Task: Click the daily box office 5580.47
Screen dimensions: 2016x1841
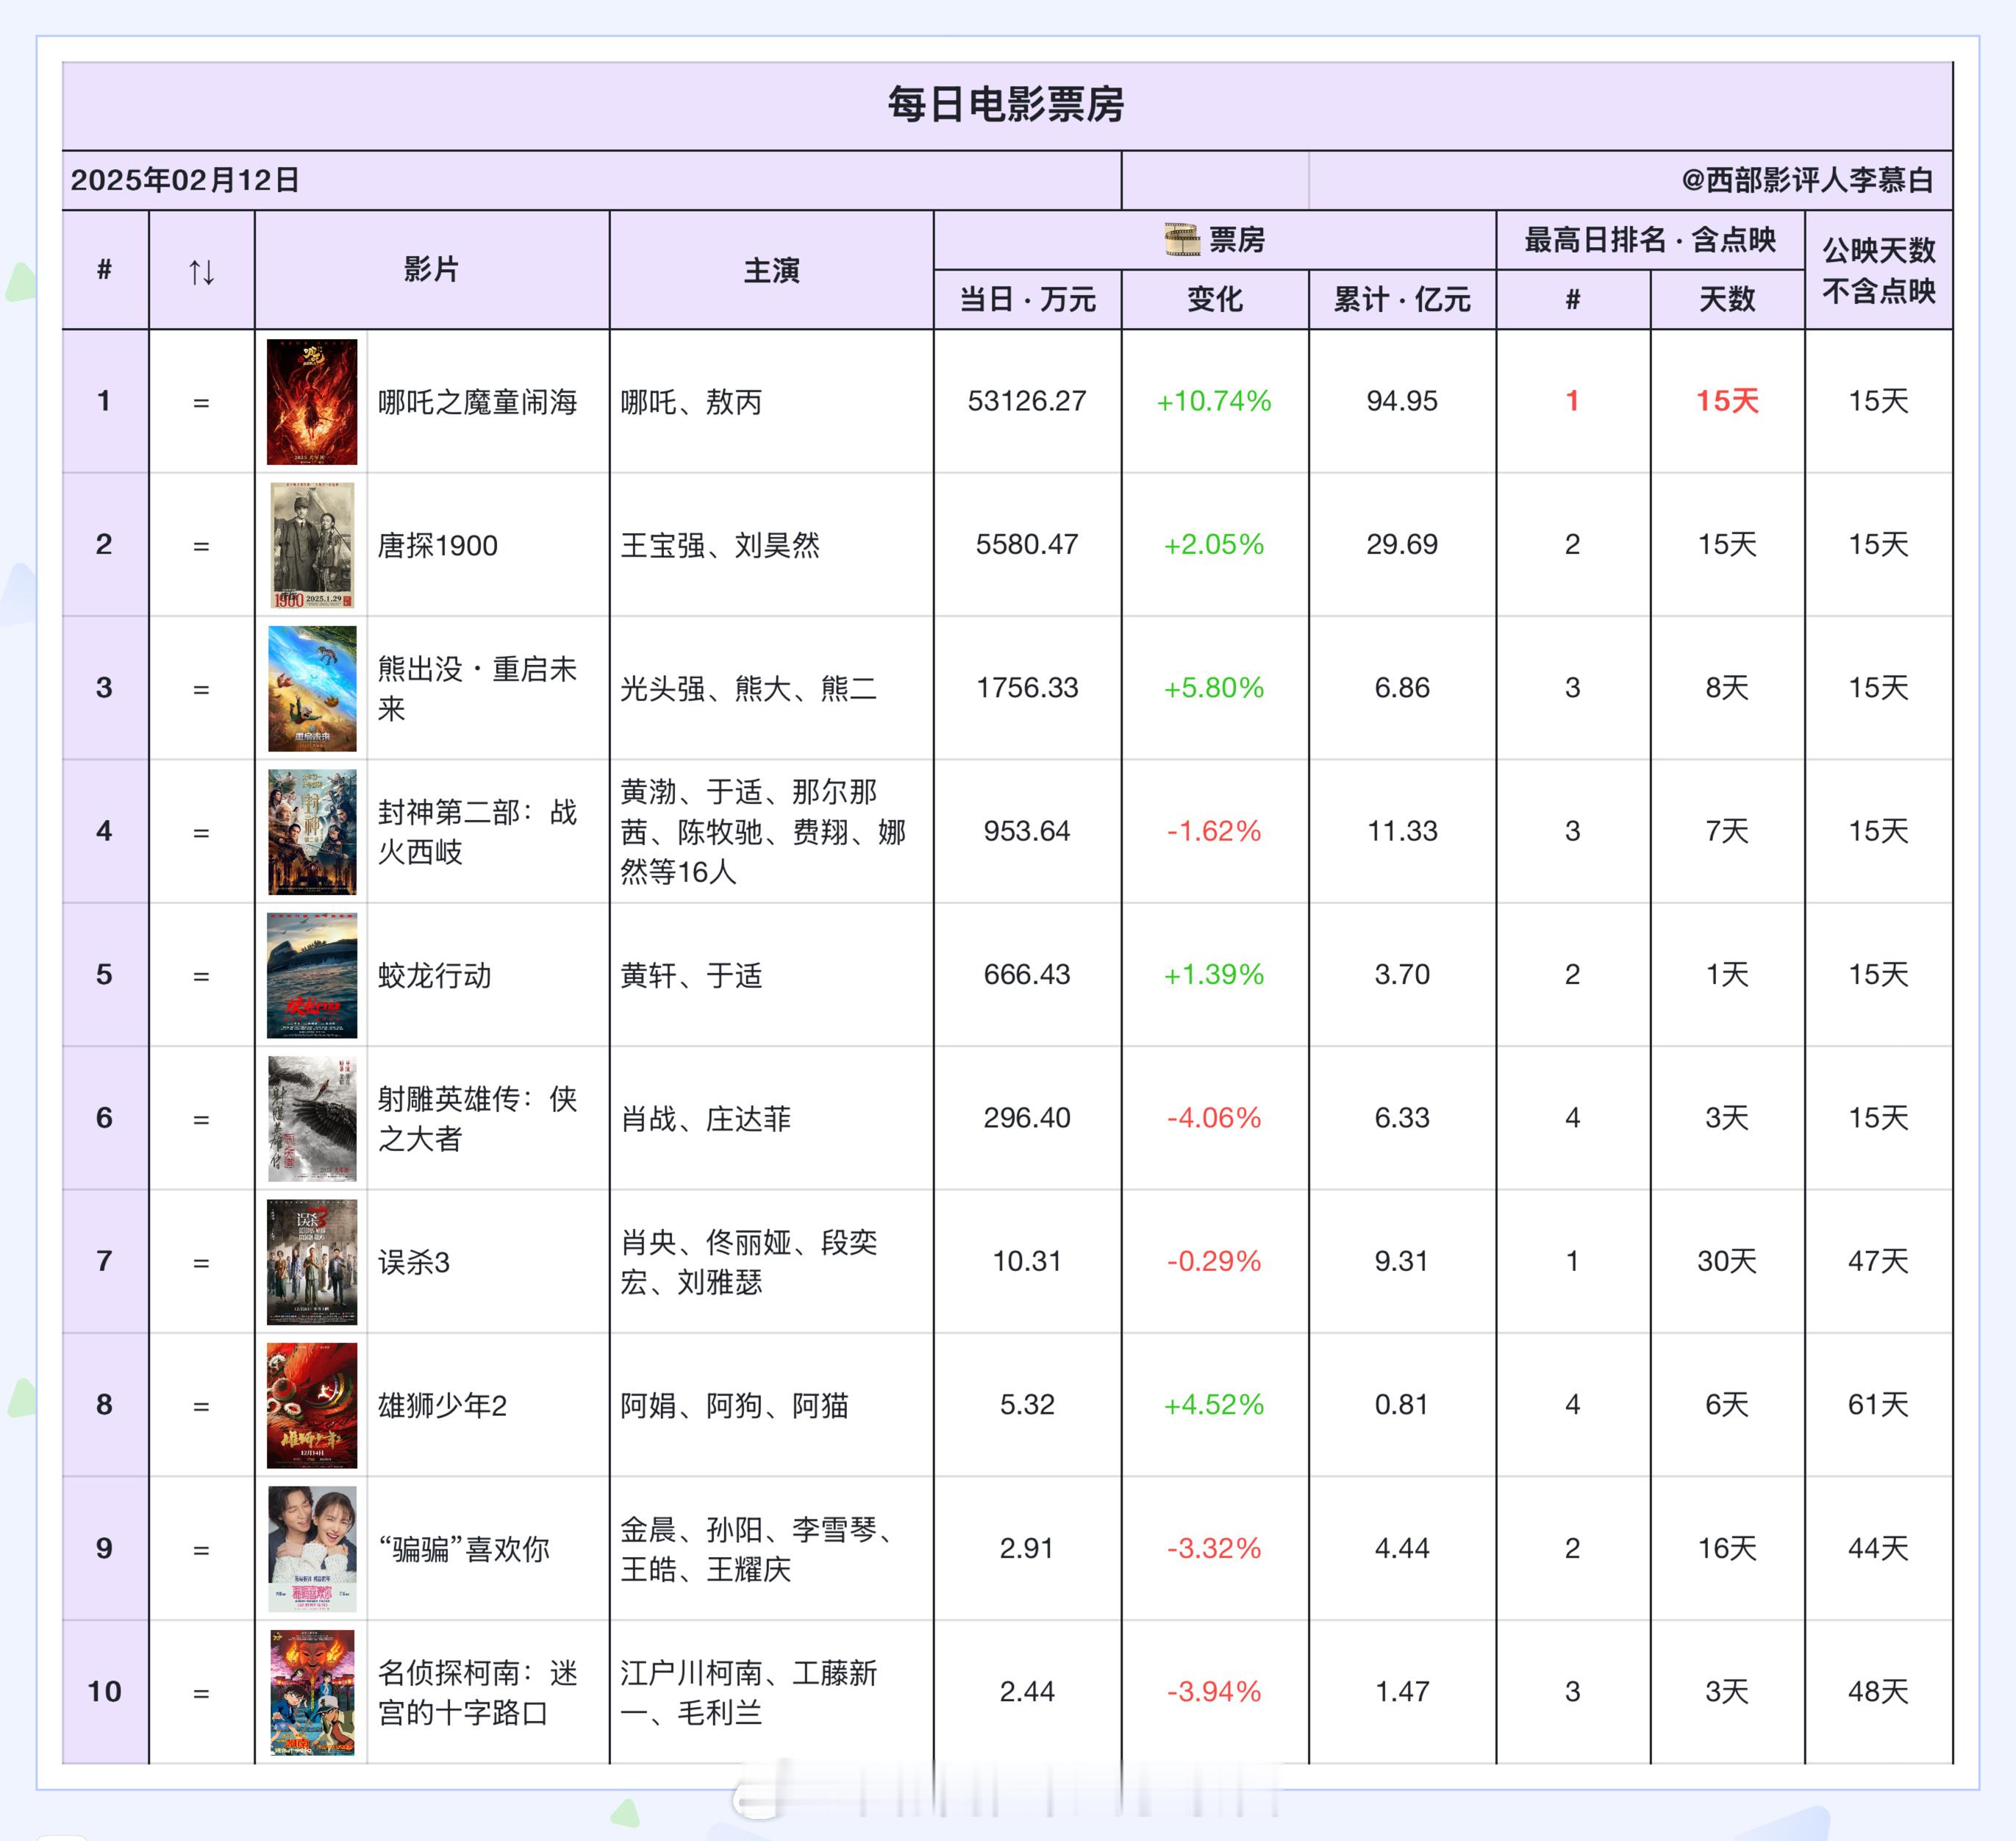Action: (1027, 544)
